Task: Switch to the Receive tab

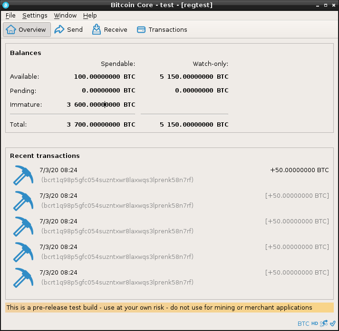Action: 110,29
